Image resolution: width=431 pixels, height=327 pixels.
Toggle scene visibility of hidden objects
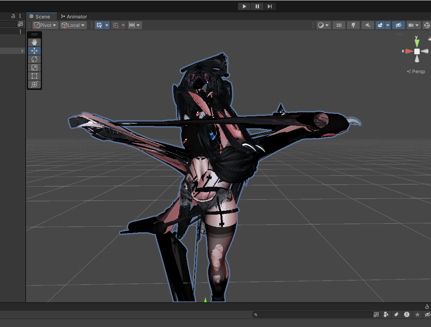(398, 25)
